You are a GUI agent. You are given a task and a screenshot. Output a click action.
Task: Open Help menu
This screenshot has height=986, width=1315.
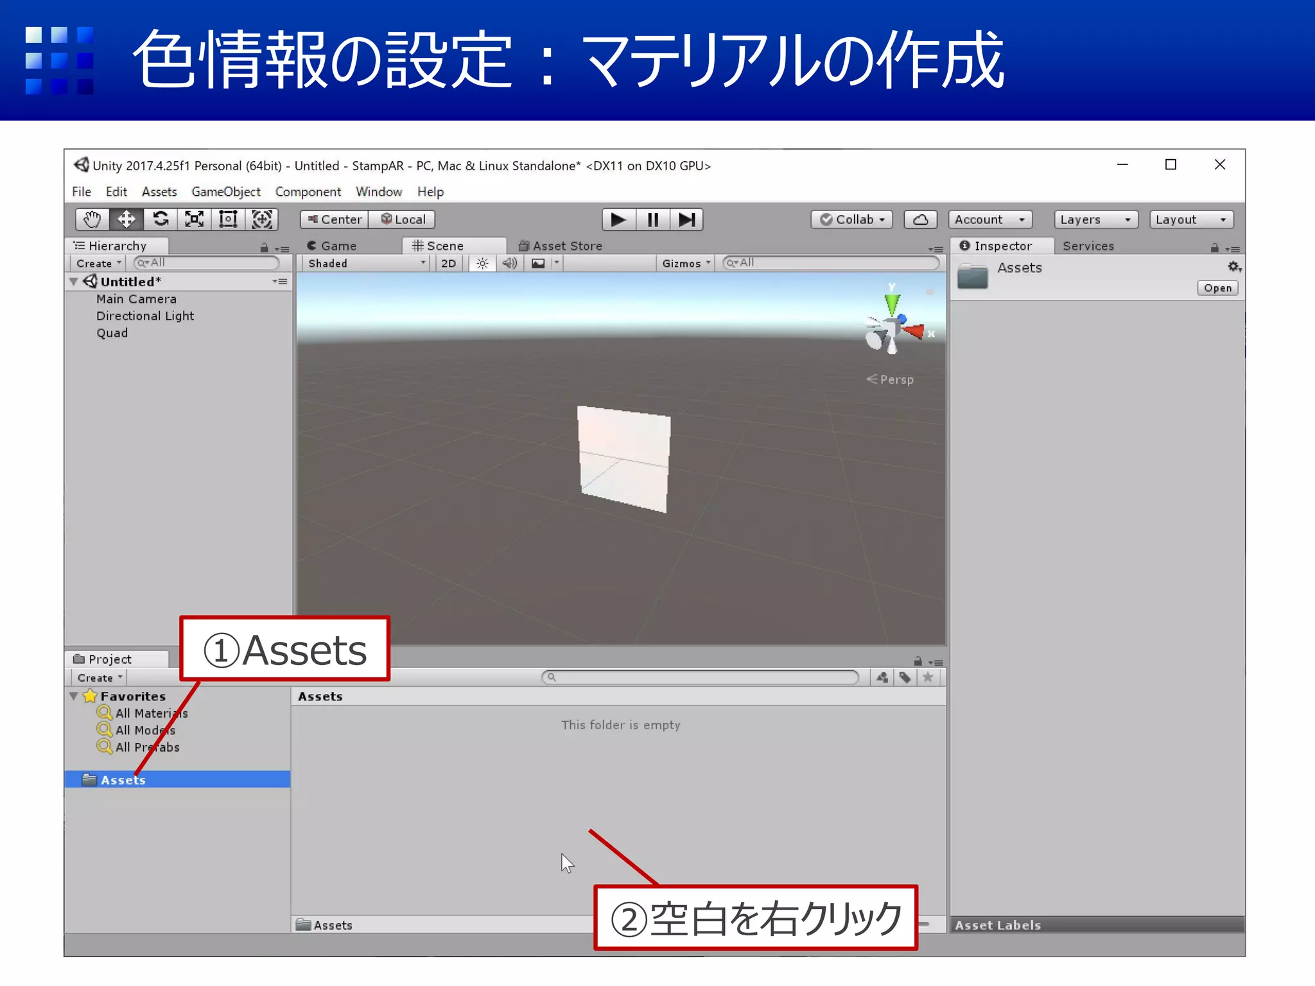(x=430, y=192)
